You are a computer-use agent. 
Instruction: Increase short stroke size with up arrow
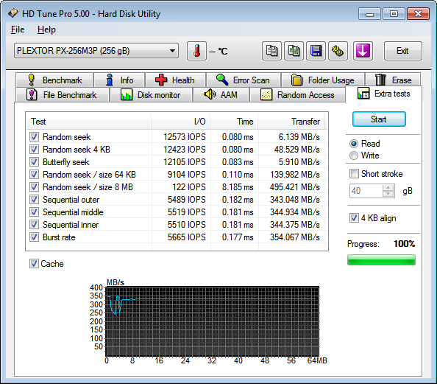(388, 187)
